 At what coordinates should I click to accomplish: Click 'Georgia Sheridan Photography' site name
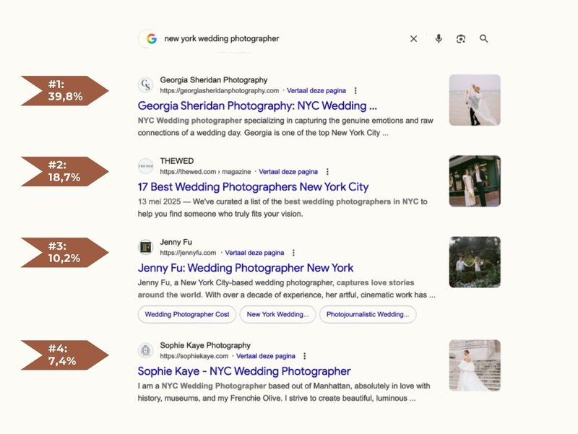tap(213, 80)
